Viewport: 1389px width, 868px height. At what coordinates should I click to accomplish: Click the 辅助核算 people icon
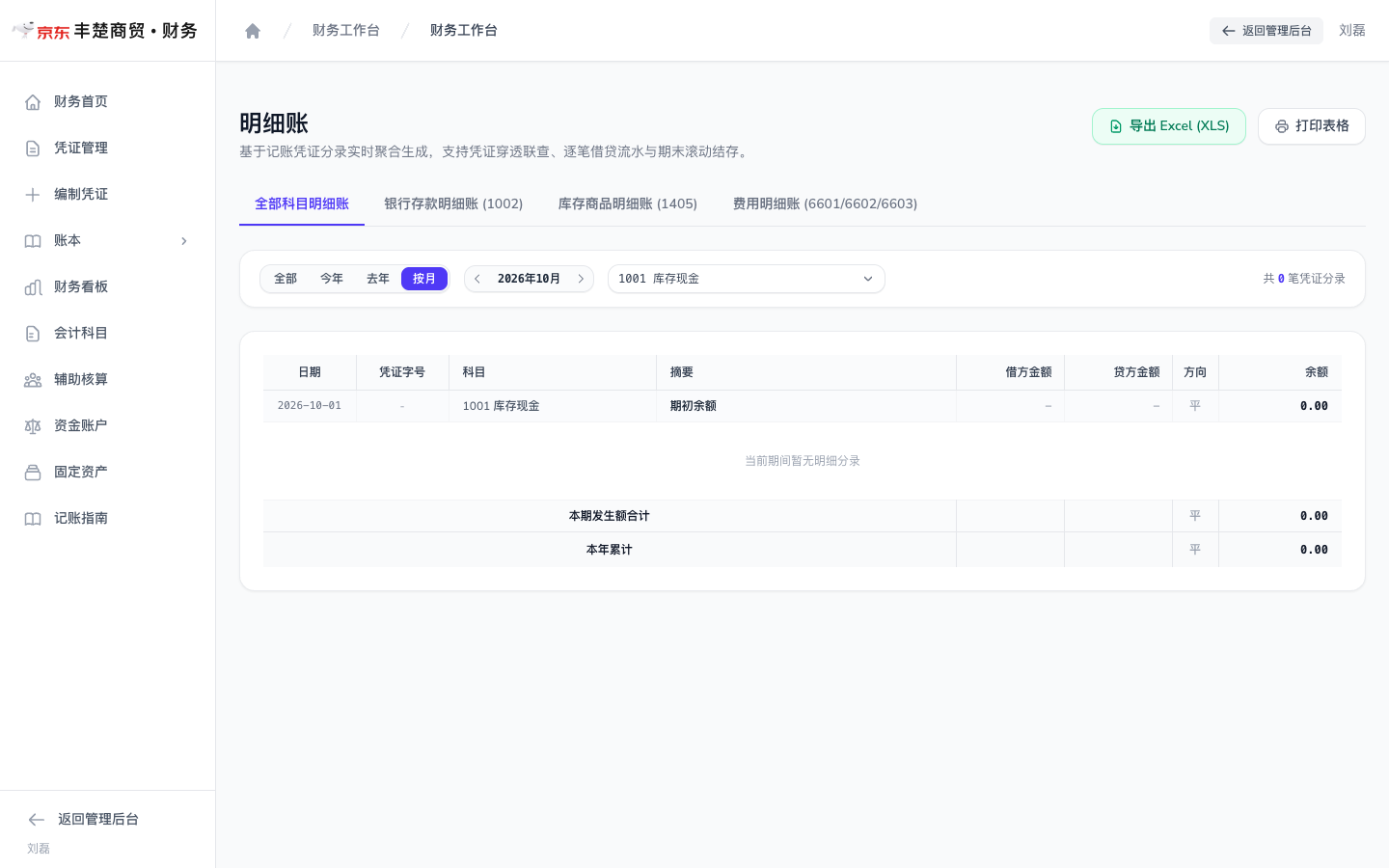pyautogui.click(x=33, y=380)
